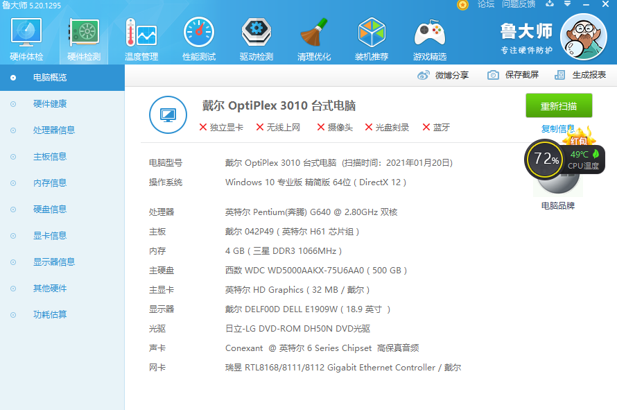The image size is (617, 410).
Task: Switch to 内存信息 sidebar item
Action: point(62,183)
